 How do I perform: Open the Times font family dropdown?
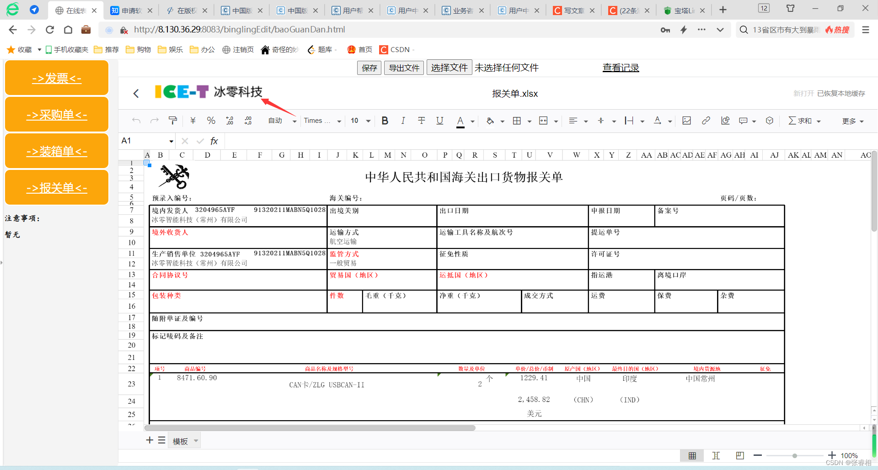pyautogui.click(x=320, y=121)
